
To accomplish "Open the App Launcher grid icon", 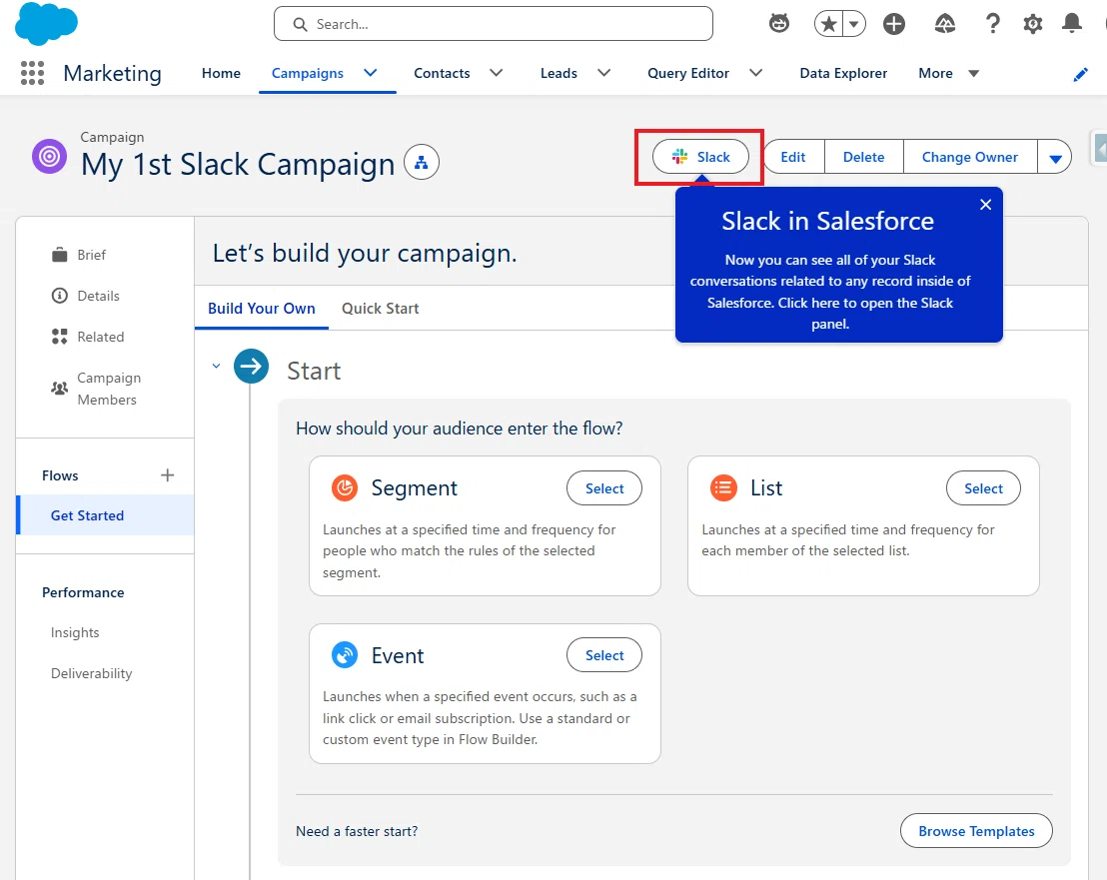I will 32,73.
